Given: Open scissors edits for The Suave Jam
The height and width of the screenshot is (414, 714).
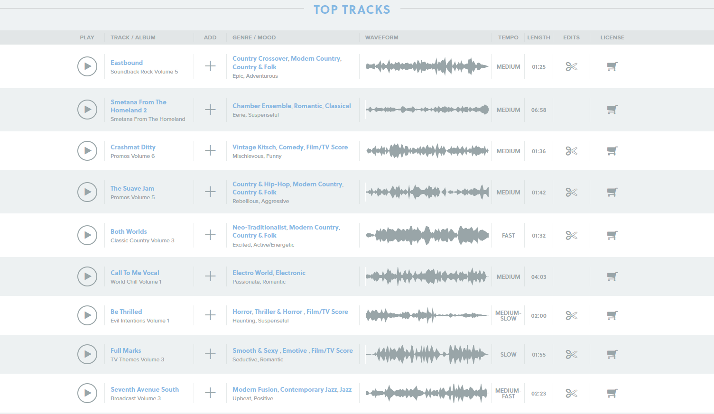Looking at the screenshot, I should 571,192.
